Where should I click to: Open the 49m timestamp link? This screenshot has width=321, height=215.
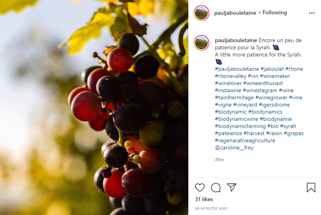[219, 160]
